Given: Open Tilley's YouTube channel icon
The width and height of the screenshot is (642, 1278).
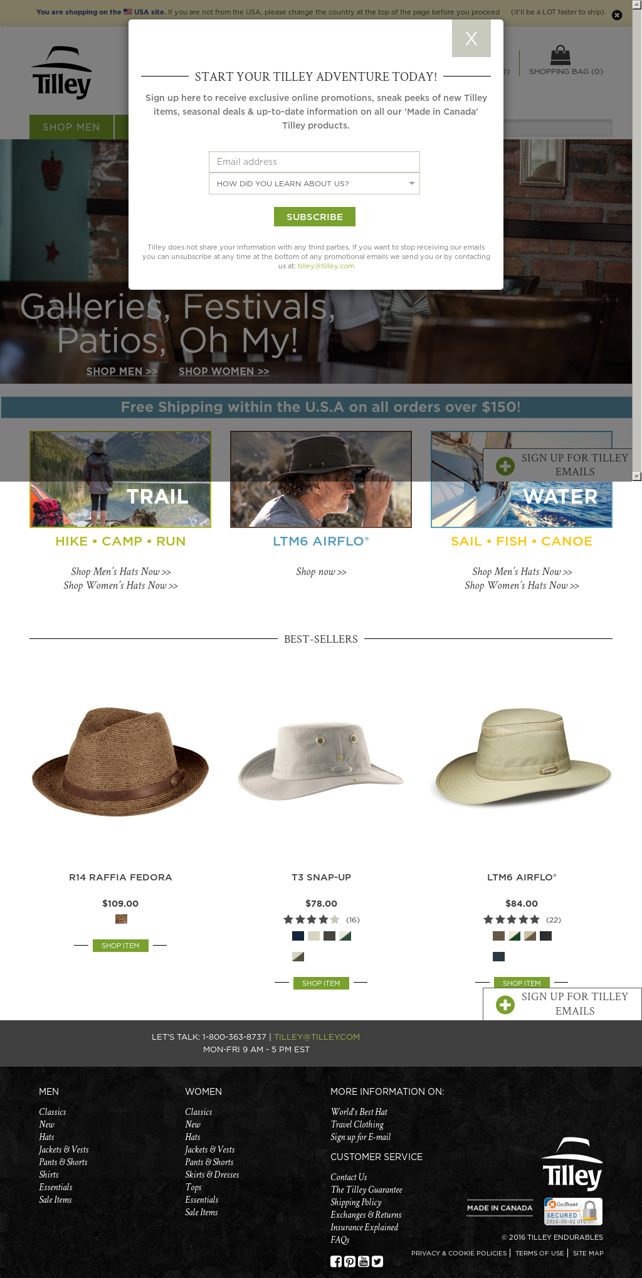Looking at the screenshot, I should click(364, 1261).
